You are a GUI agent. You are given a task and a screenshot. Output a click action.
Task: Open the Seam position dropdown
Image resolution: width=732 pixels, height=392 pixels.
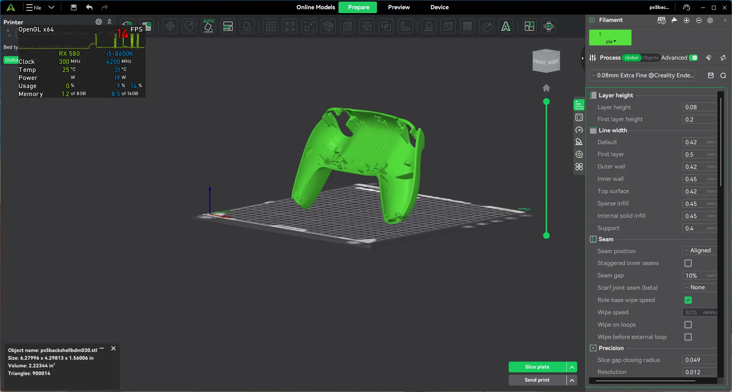(x=700, y=250)
